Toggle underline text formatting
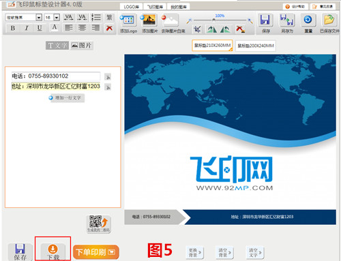The image size is (341, 261). pyautogui.click(x=40, y=28)
